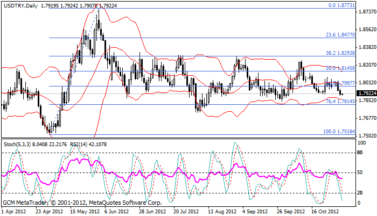Click the 80 level on oscillator scale
377x216 pixels.
pos(360,153)
